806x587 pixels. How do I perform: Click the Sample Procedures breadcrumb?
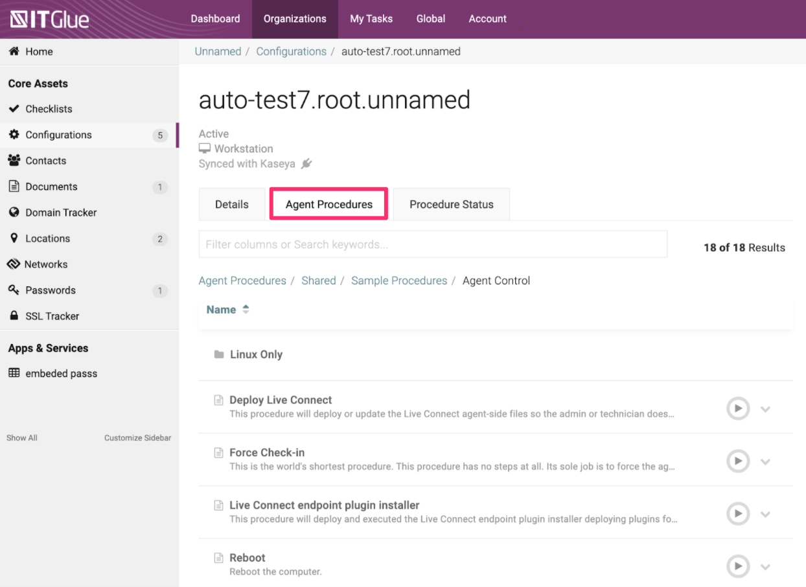[399, 281]
